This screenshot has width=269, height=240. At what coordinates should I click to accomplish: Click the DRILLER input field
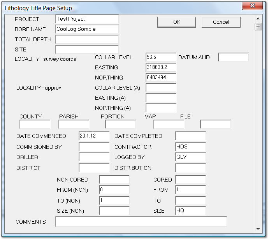94,157
